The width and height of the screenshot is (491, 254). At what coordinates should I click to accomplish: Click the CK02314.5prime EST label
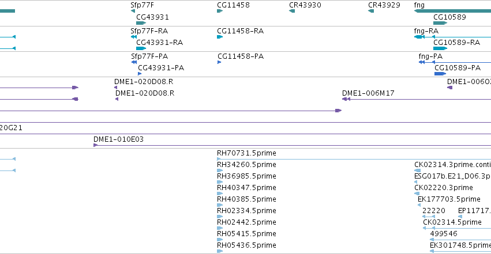(x=452, y=222)
